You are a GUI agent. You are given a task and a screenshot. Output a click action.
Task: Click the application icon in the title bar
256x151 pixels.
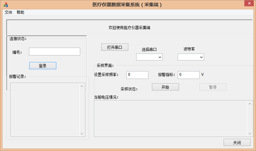pyautogui.click(x=5, y=5)
